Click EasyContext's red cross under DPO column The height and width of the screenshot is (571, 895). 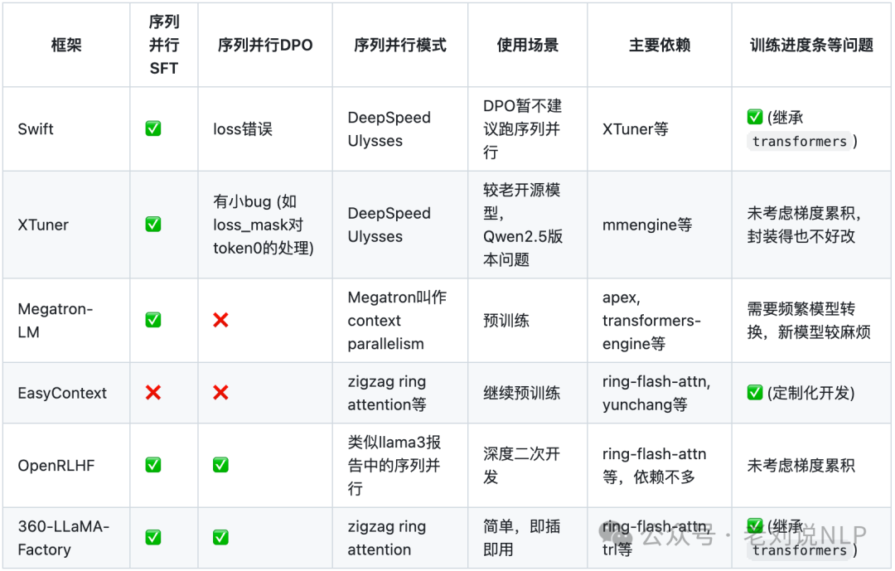coord(220,393)
